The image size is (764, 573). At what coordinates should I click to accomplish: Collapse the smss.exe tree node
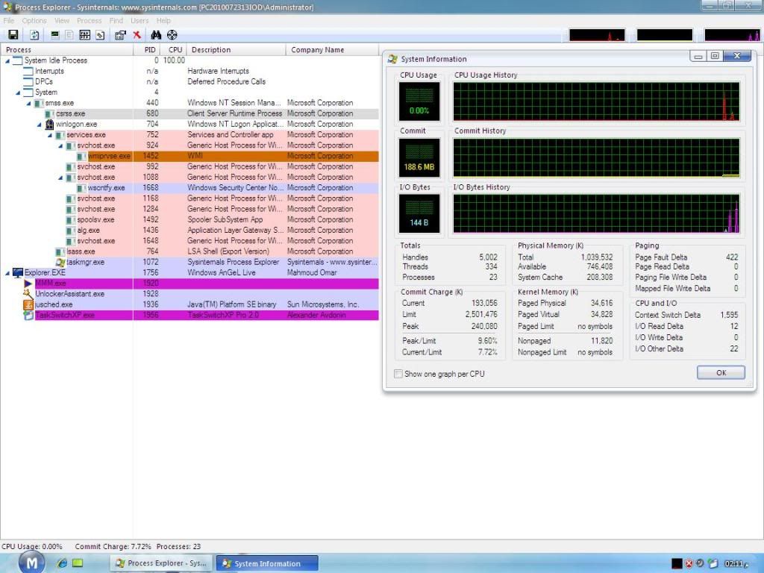[29, 103]
